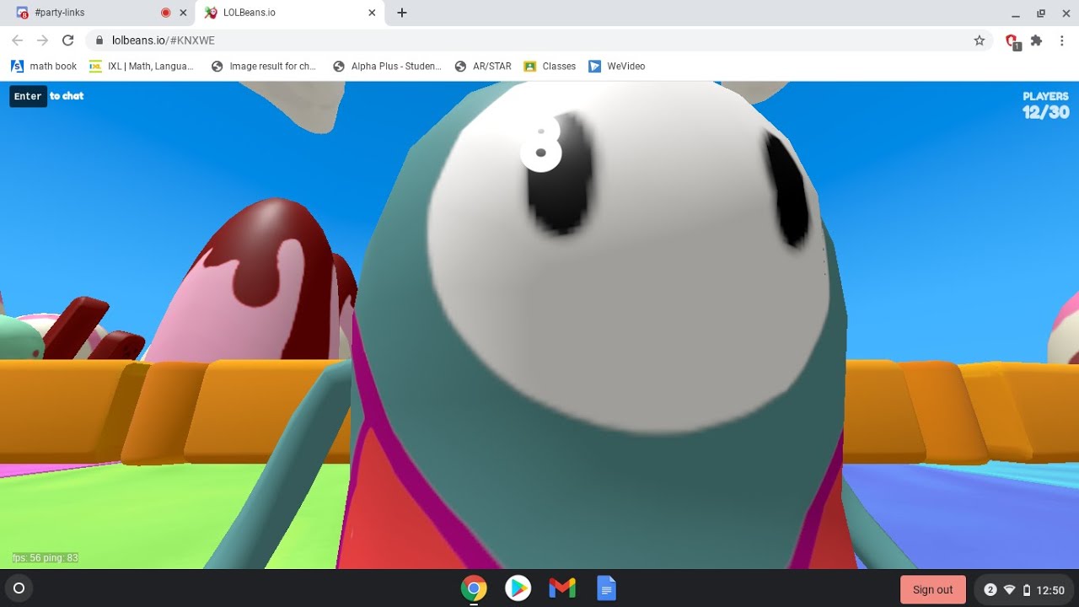This screenshot has width=1079, height=607.
Task: Click the Sign out button
Action: click(x=932, y=589)
